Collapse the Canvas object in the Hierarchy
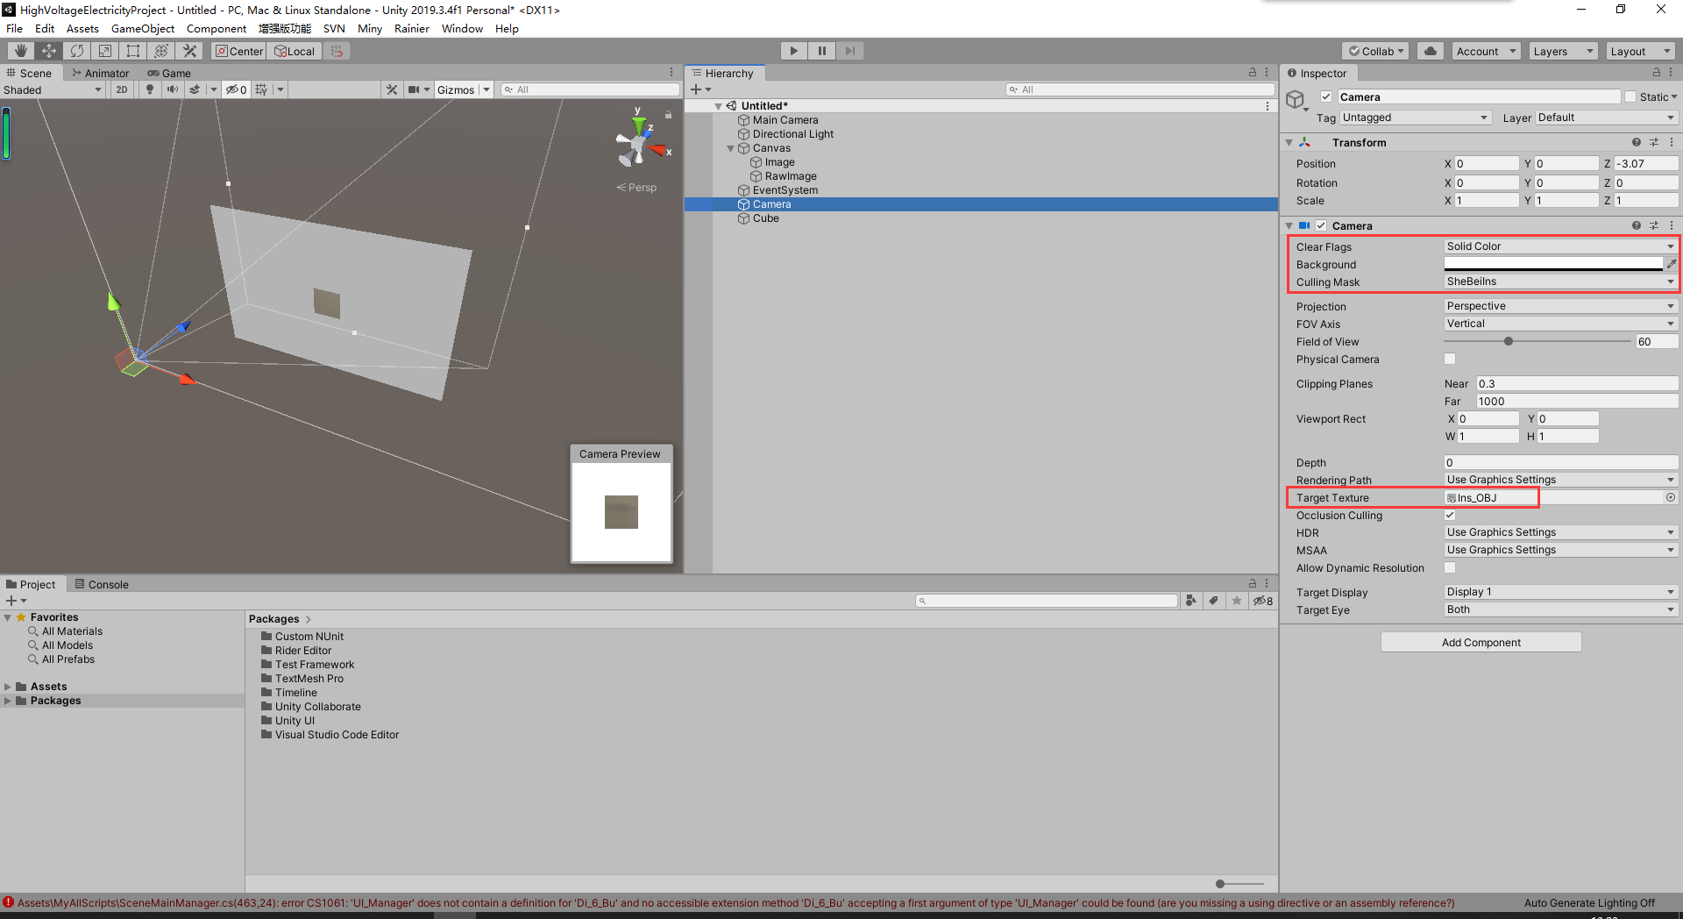Image resolution: width=1683 pixels, height=919 pixels. [x=730, y=147]
